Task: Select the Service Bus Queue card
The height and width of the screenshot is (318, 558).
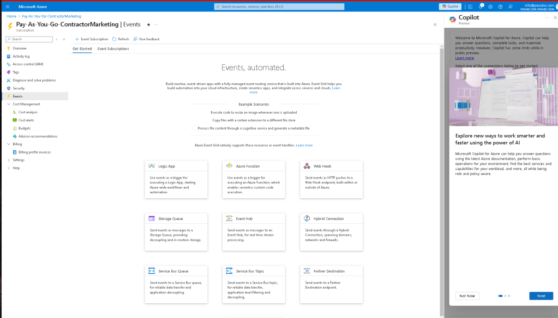Action: (x=176, y=285)
